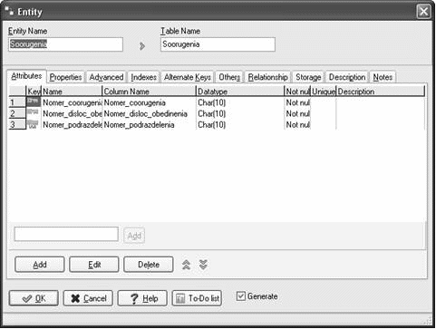436x329 pixels.
Task: Toggle the Generate checkbox
Action: point(241,296)
